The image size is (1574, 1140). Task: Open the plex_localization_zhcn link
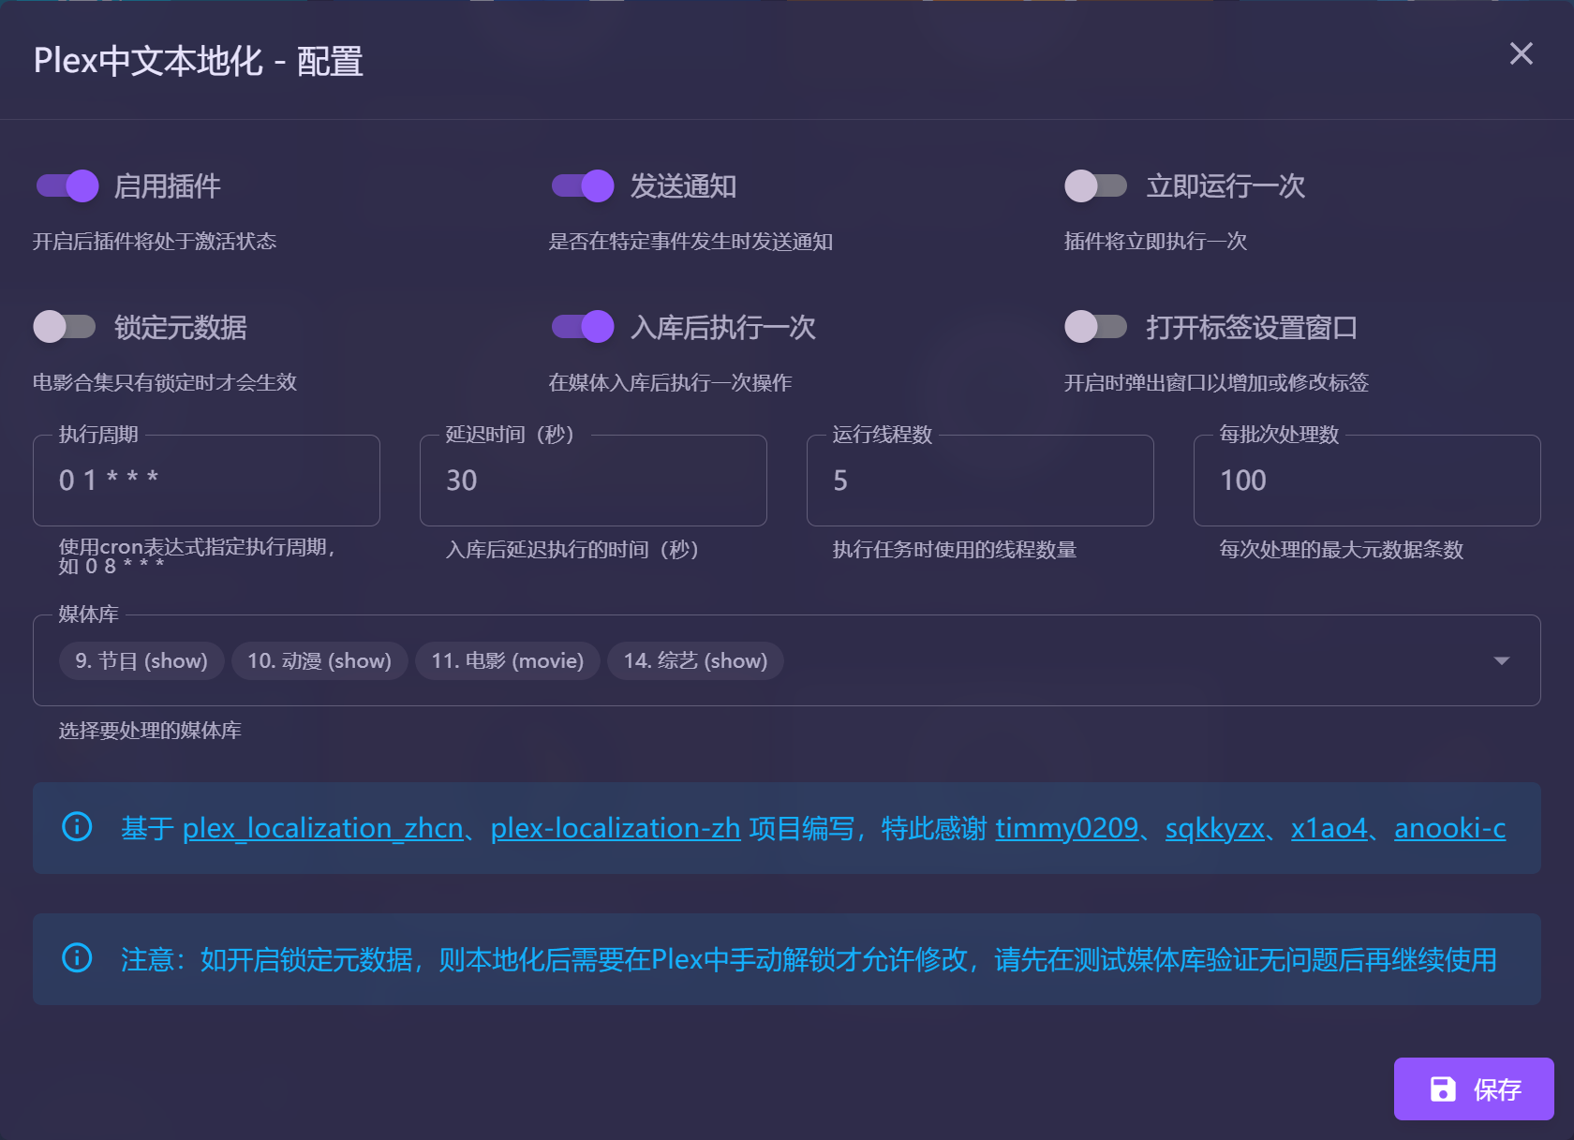point(323,828)
